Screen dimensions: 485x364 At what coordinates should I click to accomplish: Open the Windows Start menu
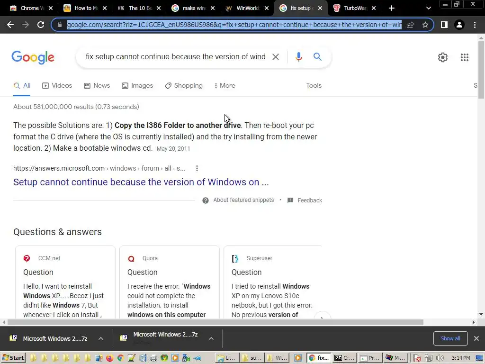click(x=13, y=358)
